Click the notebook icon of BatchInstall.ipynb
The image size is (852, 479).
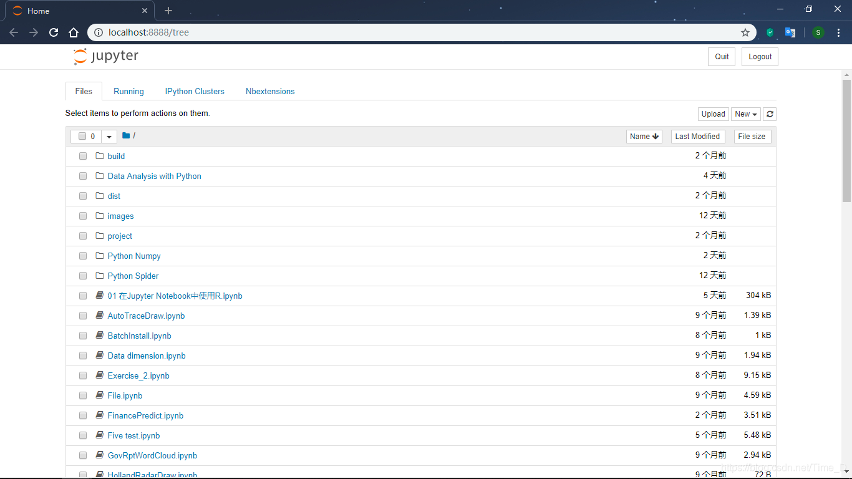(x=100, y=336)
